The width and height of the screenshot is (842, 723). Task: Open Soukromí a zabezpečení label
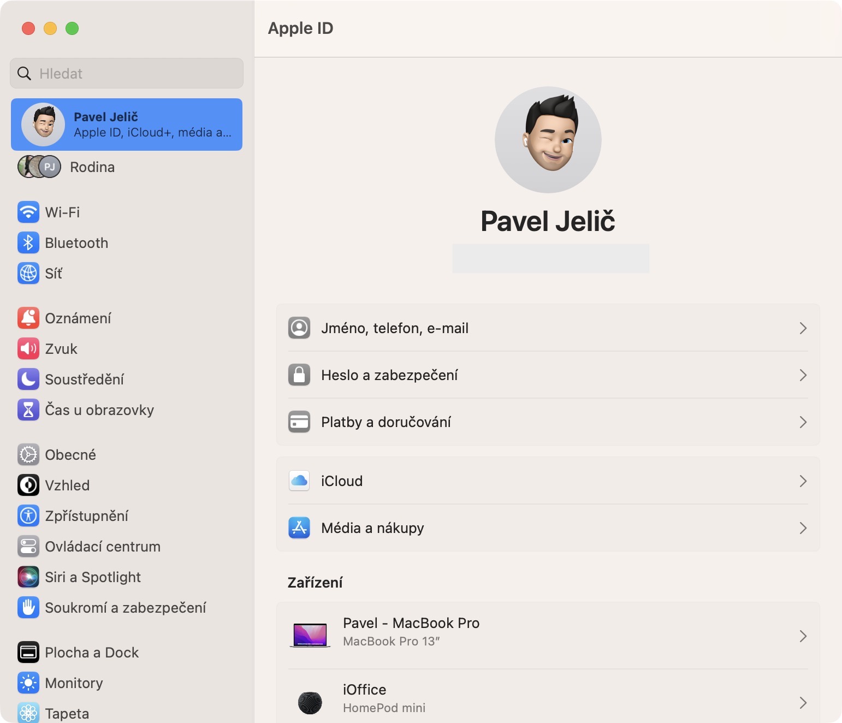click(126, 608)
